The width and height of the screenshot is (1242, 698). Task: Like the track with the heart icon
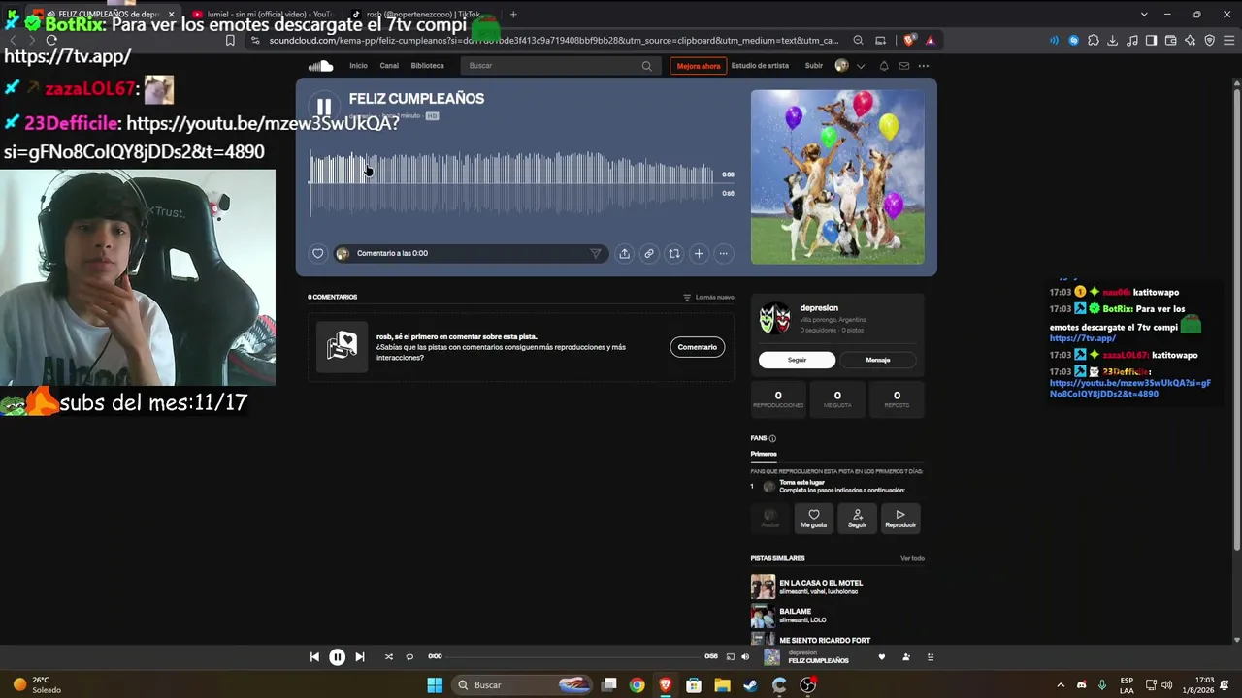coord(317,254)
